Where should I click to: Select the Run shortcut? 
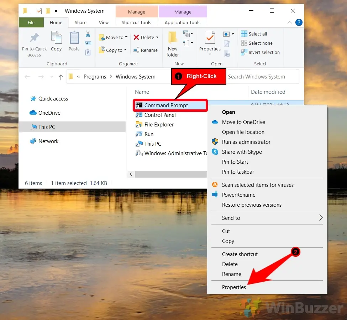point(144,134)
